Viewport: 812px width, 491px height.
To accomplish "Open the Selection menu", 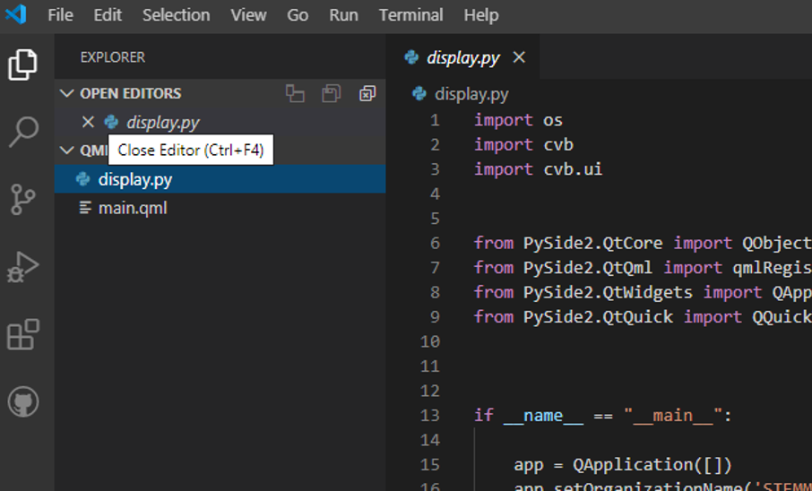I will [176, 15].
